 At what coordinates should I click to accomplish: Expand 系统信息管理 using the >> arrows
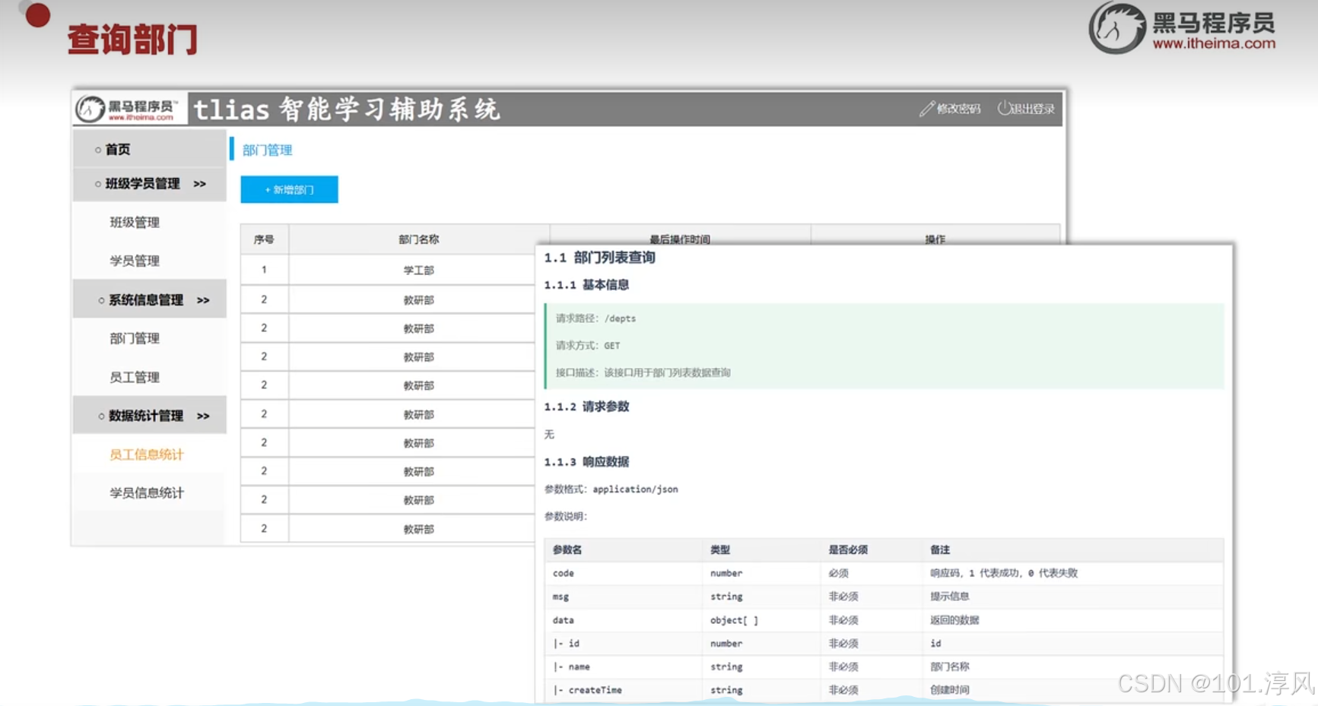(203, 300)
